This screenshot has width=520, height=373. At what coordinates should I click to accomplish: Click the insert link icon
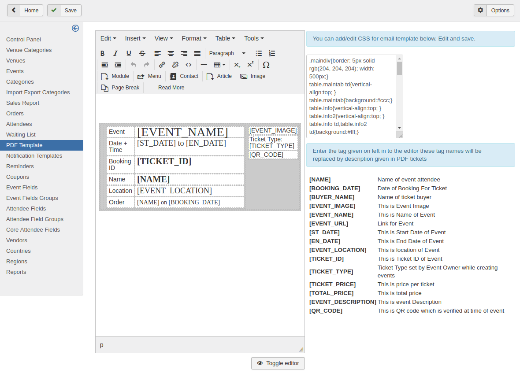click(162, 65)
